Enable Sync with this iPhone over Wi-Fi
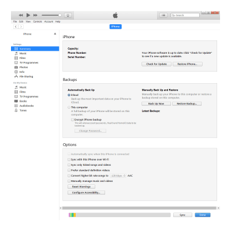231x231 pixels. point(69,159)
